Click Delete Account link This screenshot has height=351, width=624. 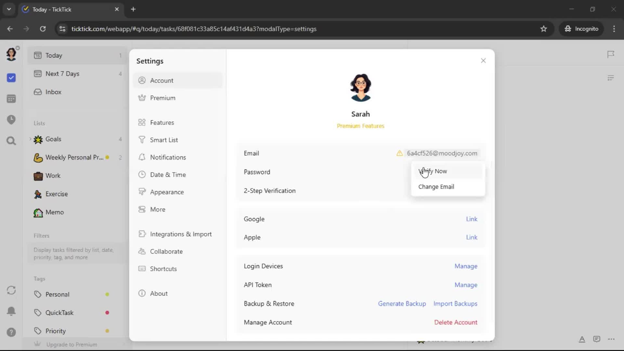tap(455, 322)
